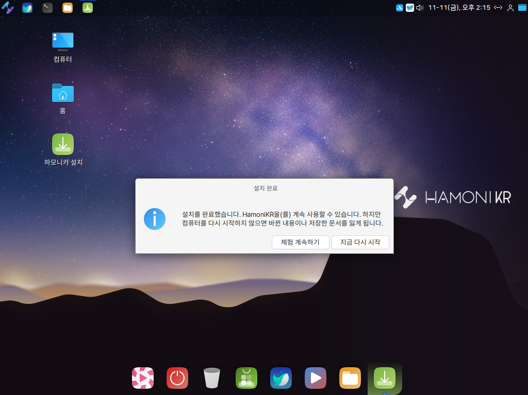
Task: Click the blue info icon in dialog
Action: tap(155, 219)
